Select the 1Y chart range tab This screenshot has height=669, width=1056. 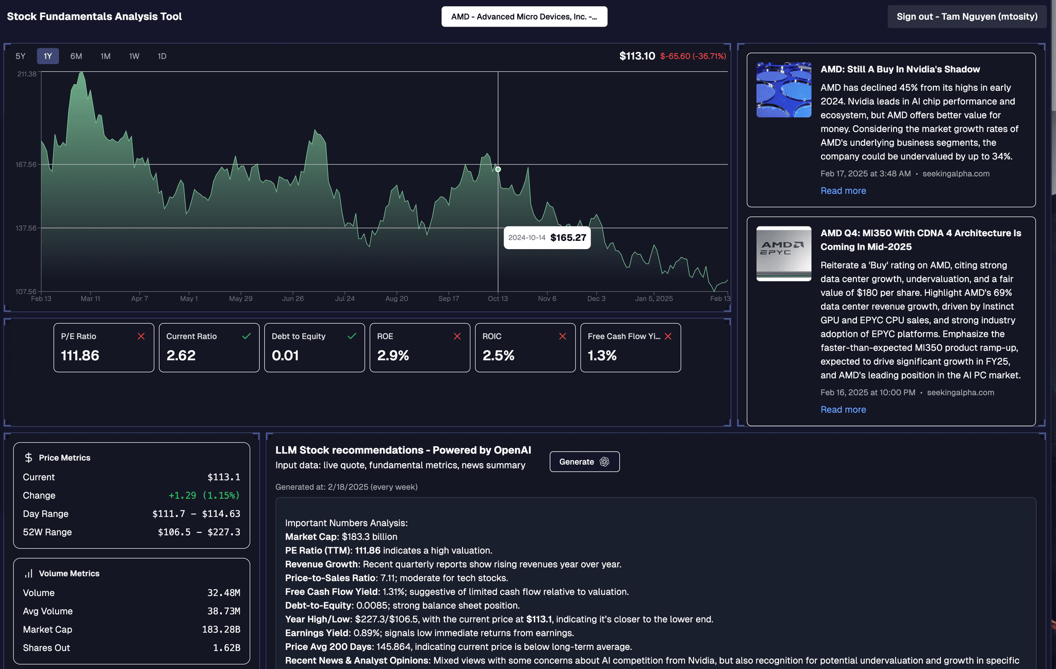pyautogui.click(x=48, y=56)
